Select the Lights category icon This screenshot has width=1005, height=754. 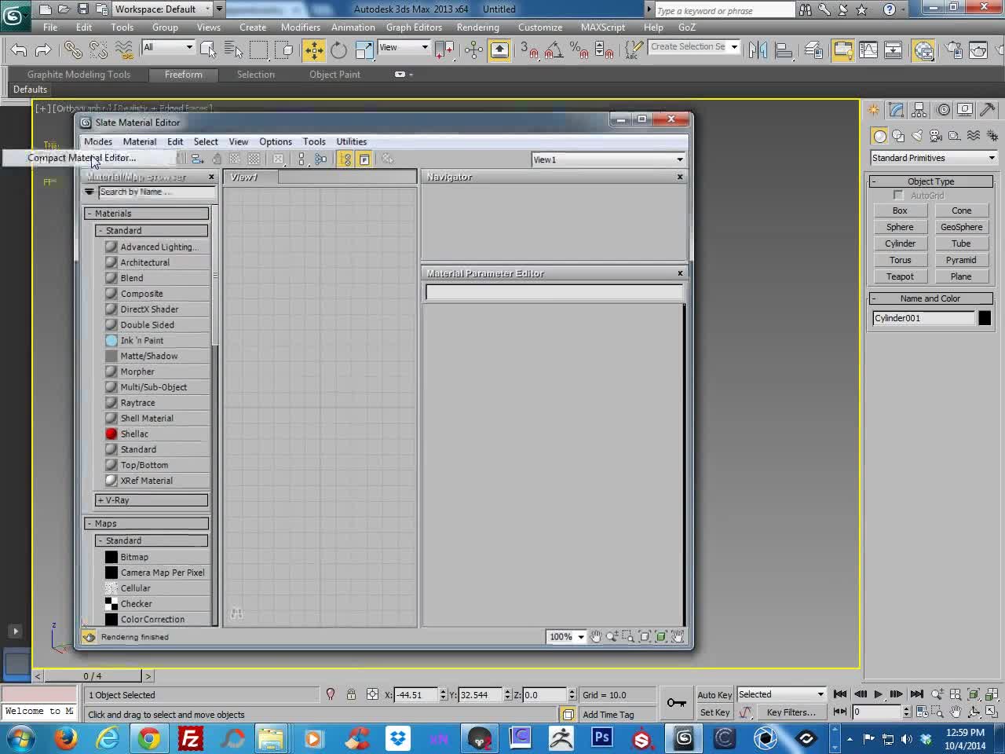[917, 136]
